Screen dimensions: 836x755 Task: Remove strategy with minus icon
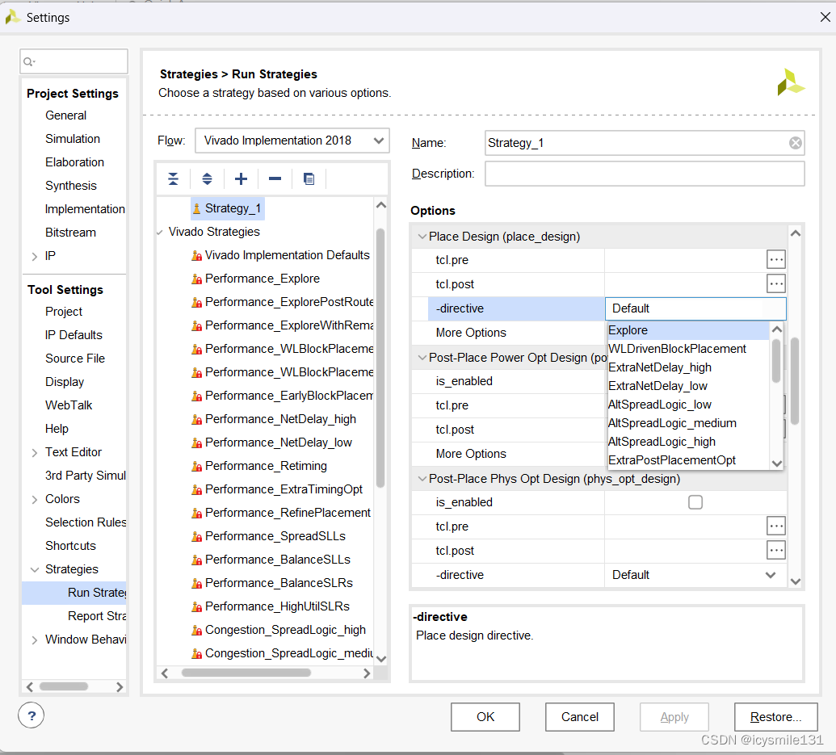[275, 179]
